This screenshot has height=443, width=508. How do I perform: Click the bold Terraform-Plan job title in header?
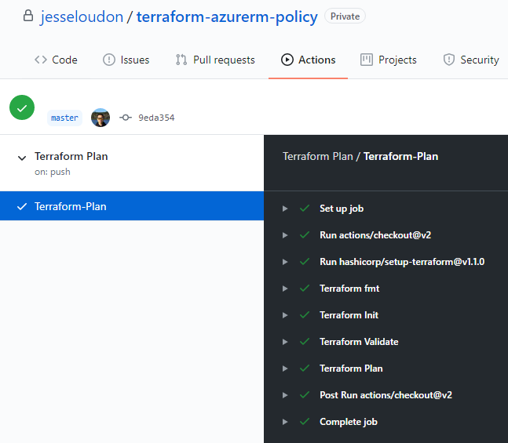click(x=400, y=156)
